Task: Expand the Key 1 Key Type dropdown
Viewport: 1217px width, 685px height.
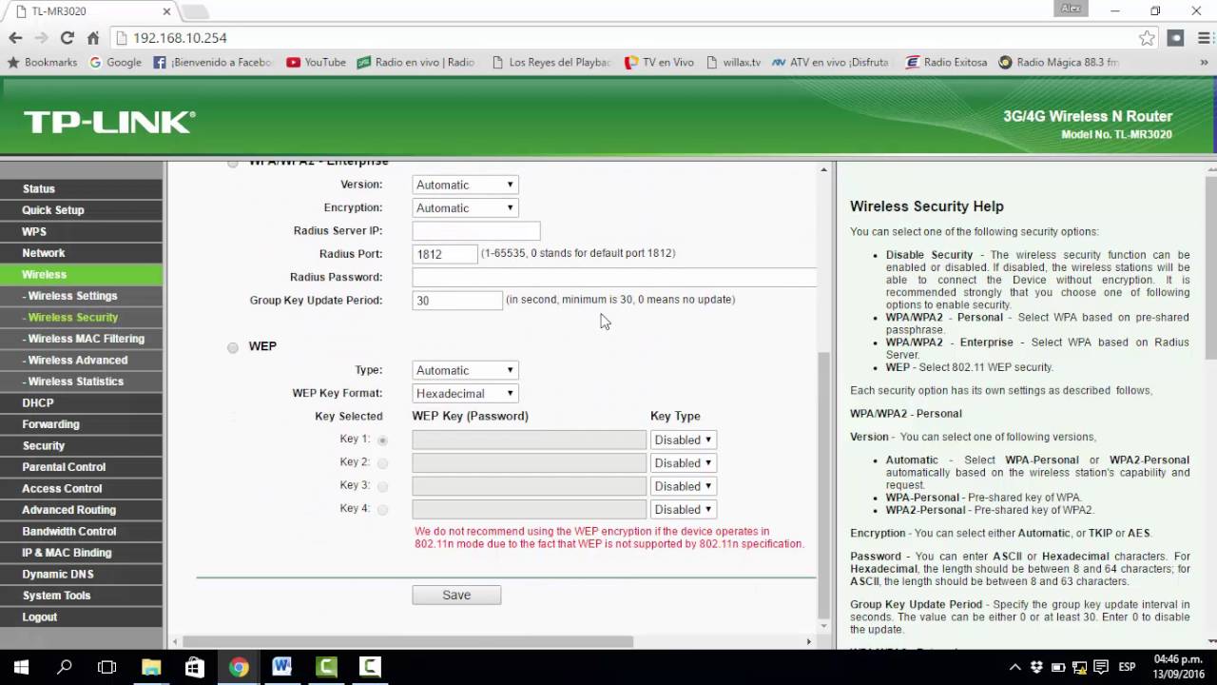Action: coord(683,440)
